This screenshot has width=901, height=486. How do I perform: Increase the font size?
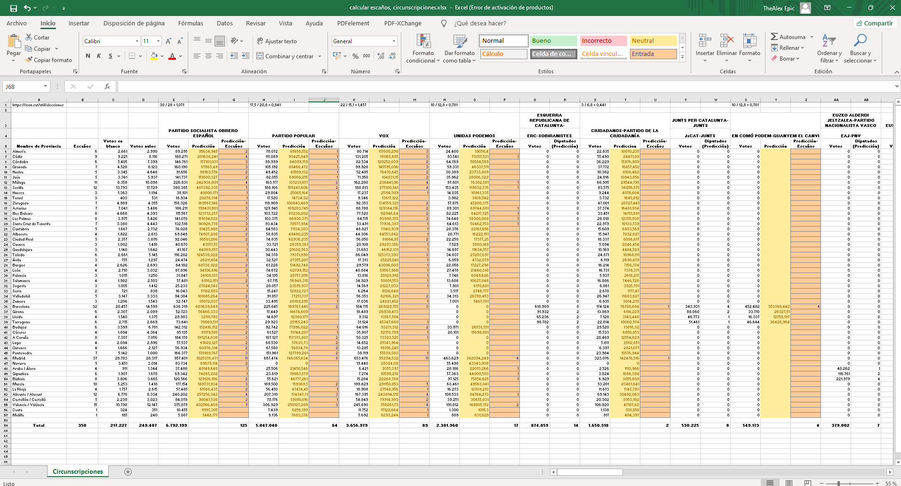[x=168, y=41]
